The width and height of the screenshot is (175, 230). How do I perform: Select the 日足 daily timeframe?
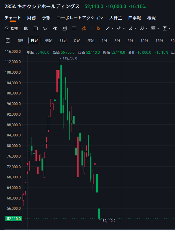pyautogui.click(x=34, y=41)
